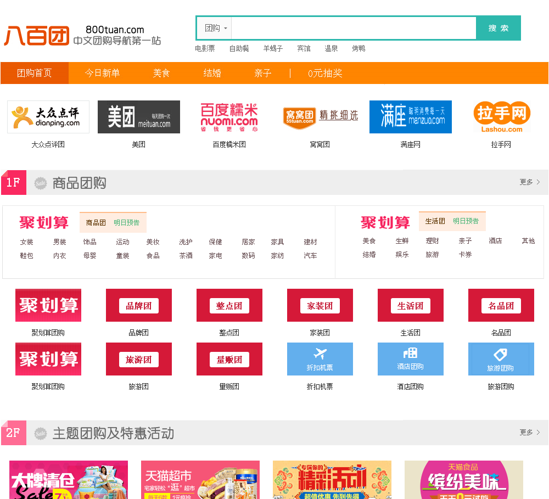549x499 pixels.
Task: Open the 折扣机票 airplane tile
Action: coord(320,359)
